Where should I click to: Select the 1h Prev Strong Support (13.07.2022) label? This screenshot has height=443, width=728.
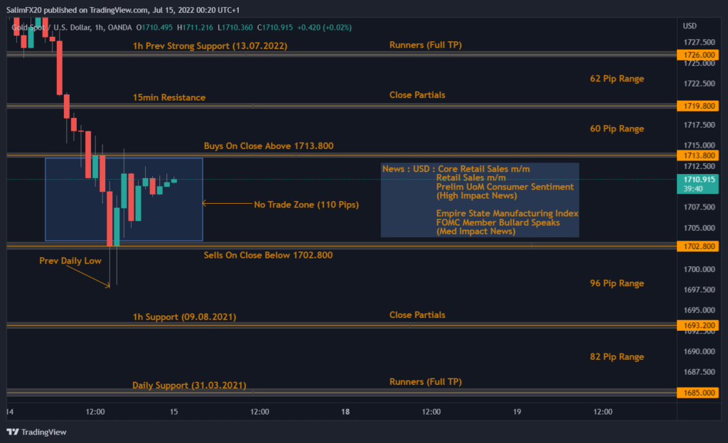coord(210,45)
